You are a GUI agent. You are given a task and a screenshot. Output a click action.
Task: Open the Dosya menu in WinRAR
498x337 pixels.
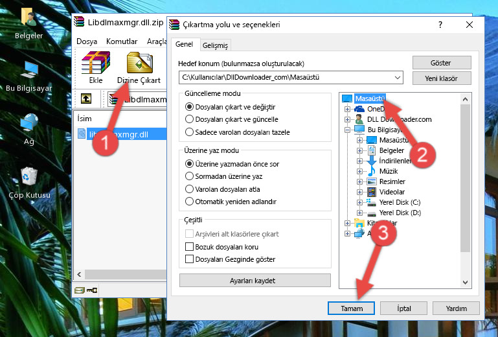[x=87, y=41]
